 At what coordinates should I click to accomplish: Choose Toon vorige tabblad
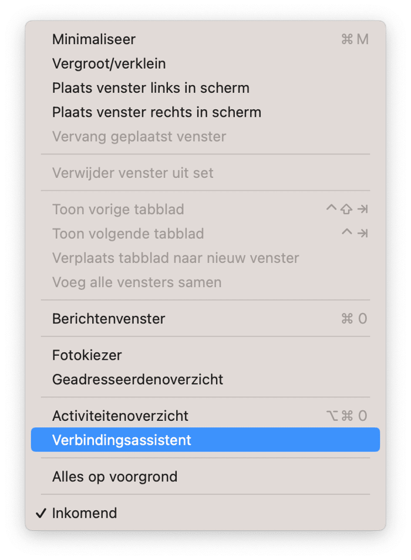click(206, 210)
